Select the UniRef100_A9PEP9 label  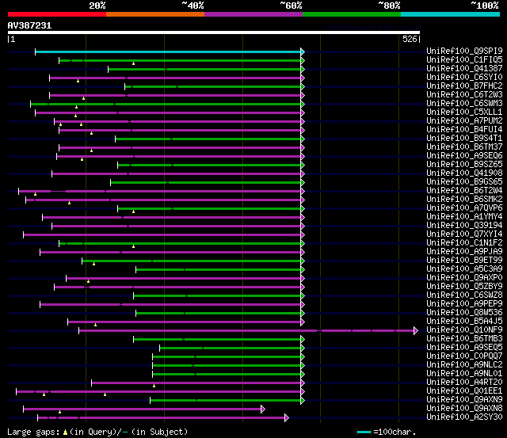tap(464, 304)
